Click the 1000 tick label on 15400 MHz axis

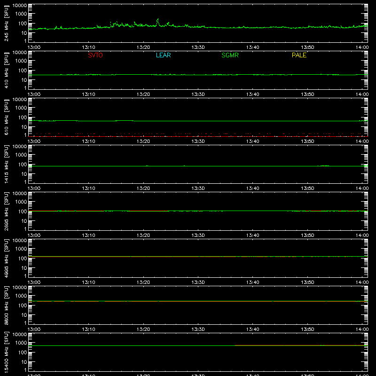21,343
